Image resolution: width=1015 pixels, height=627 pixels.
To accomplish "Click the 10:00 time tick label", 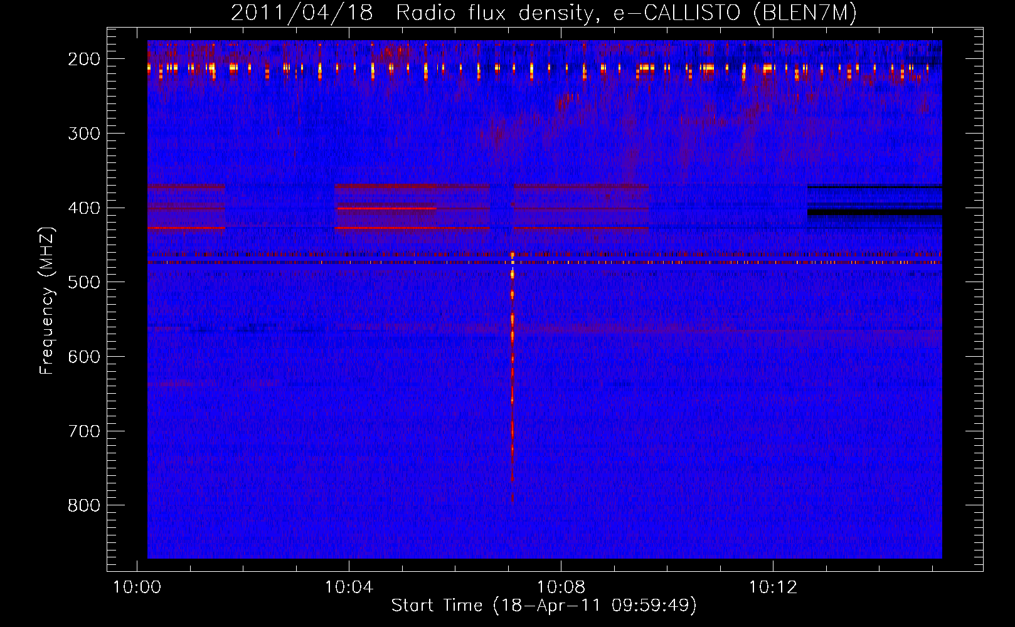I will tap(137, 587).
